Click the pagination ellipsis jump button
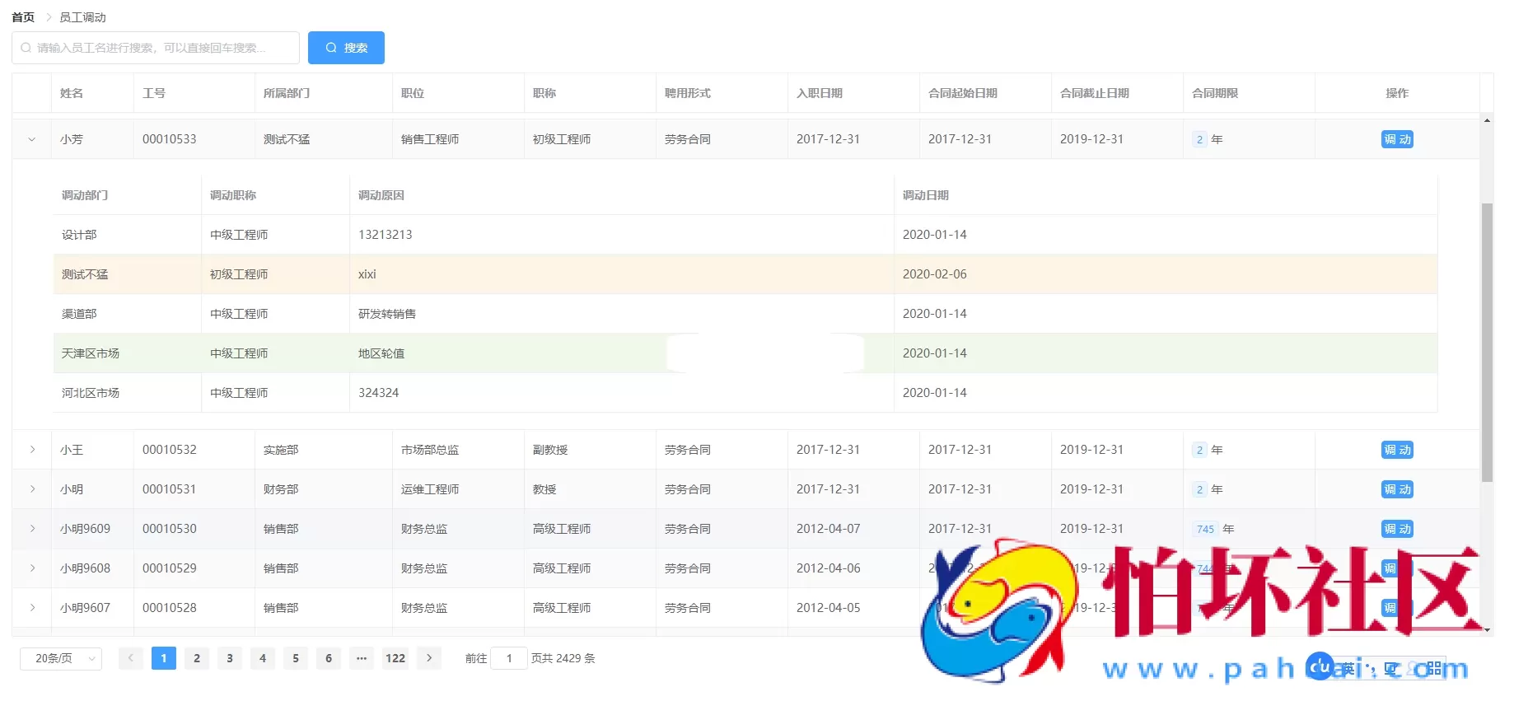1514x701 pixels. point(362,658)
